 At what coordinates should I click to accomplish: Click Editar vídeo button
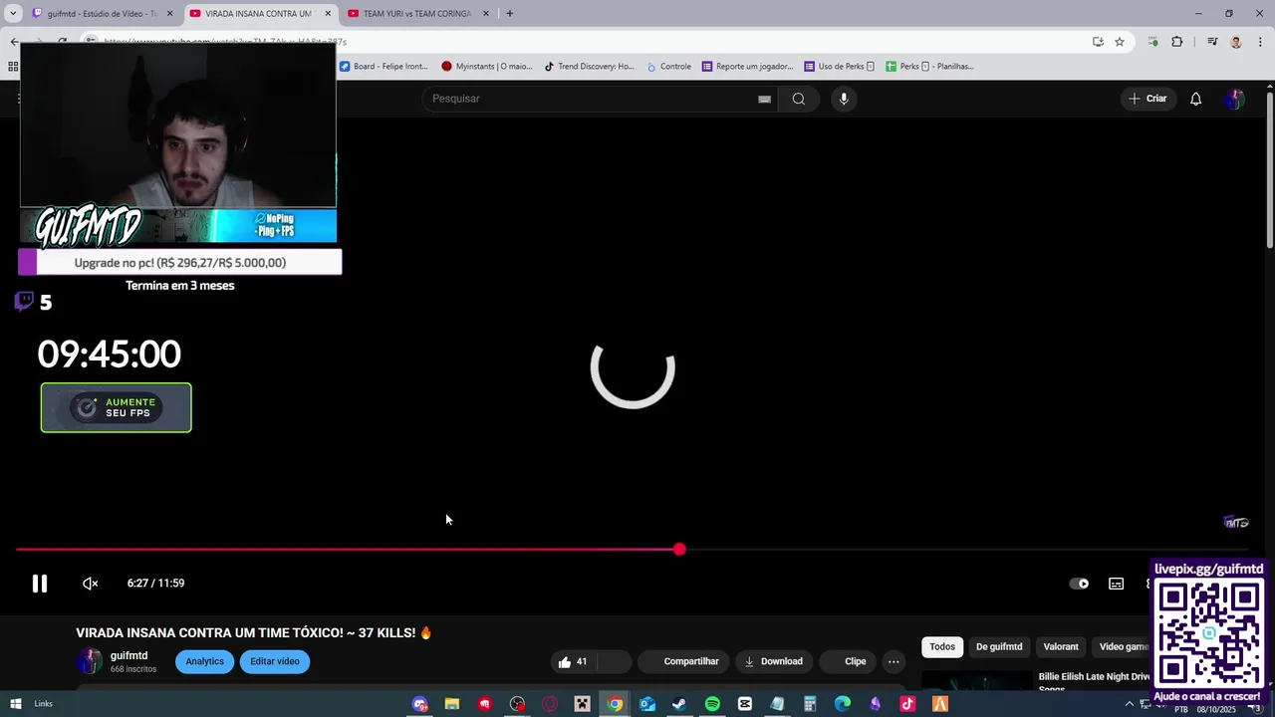coord(275,661)
